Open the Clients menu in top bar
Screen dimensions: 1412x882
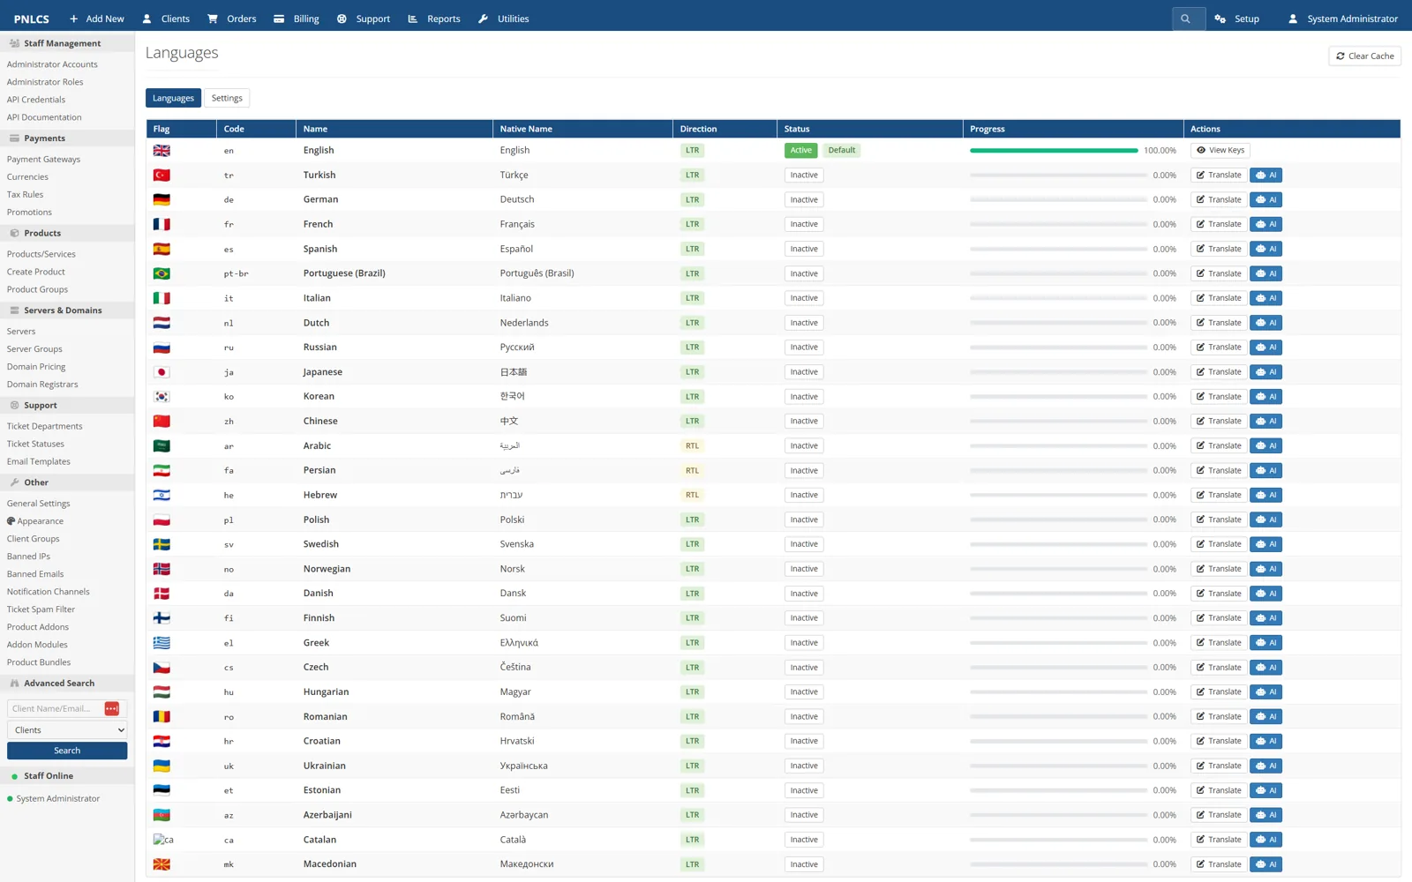click(166, 19)
